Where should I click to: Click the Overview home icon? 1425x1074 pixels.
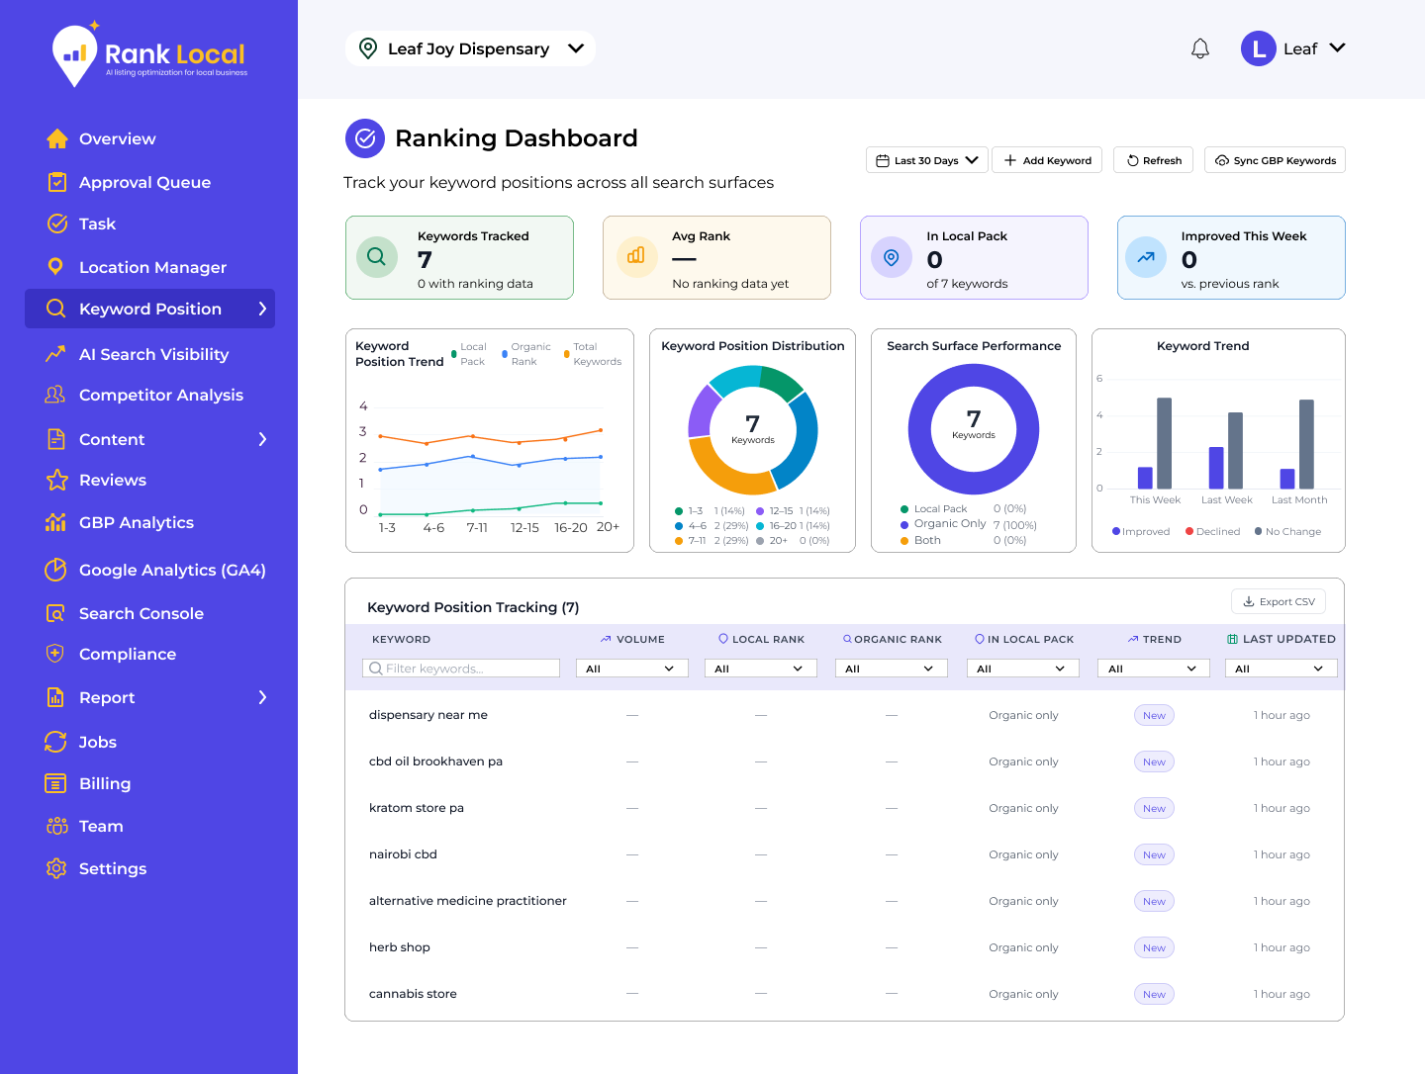(x=57, y=138)
